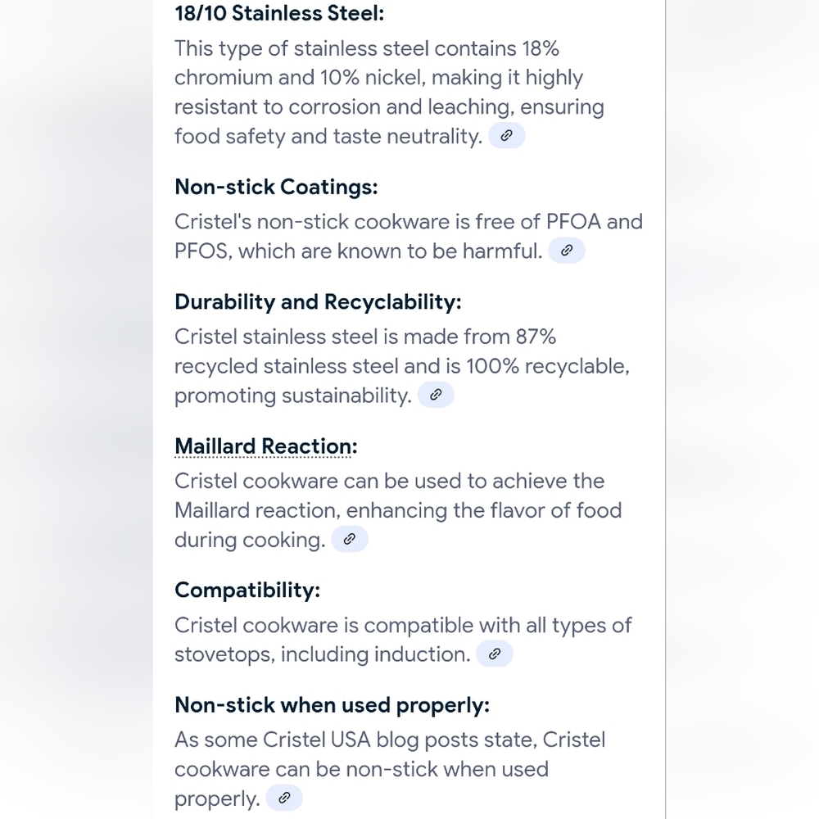Open source link after 'during cooking'
Screen dimensions: 819x819
click(350, 539)
